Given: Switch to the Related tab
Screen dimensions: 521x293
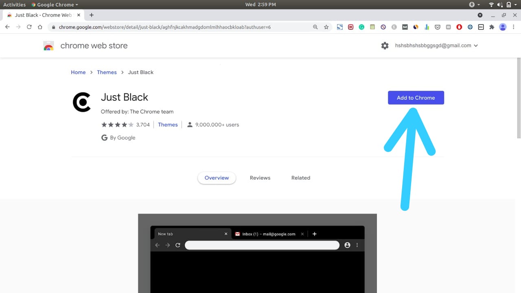Looking at the screenshot, I should tap(301, 178).
